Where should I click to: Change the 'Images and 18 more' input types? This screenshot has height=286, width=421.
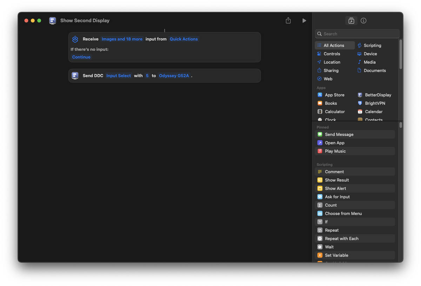pos(122,39)
